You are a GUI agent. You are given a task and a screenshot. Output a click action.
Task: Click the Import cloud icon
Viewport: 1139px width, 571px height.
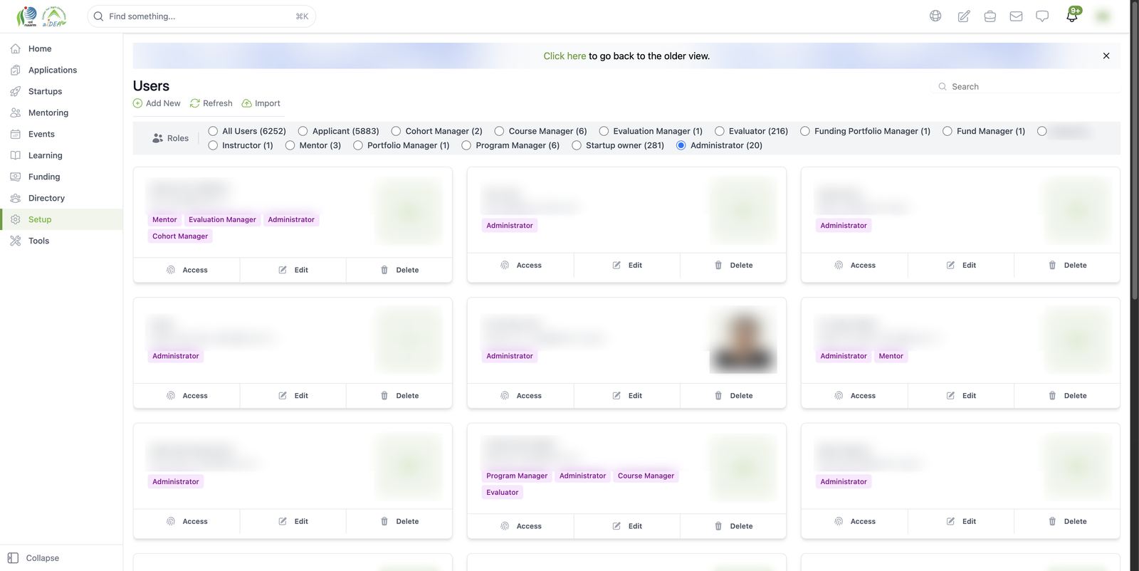tap(246, 103)
